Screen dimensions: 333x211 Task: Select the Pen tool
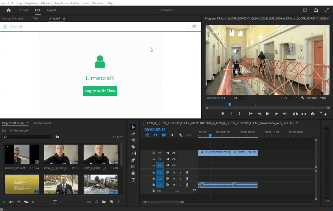133,160
